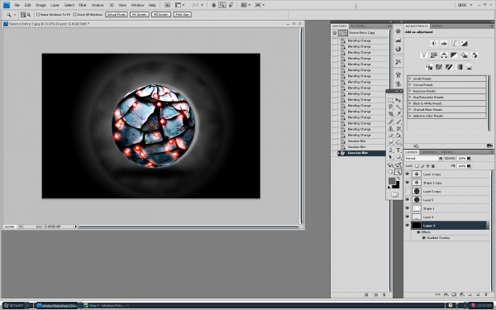Select the Clone Stamp tool
Image resolution: width=496 pixels, height=310 pixels.
[391, 128]
